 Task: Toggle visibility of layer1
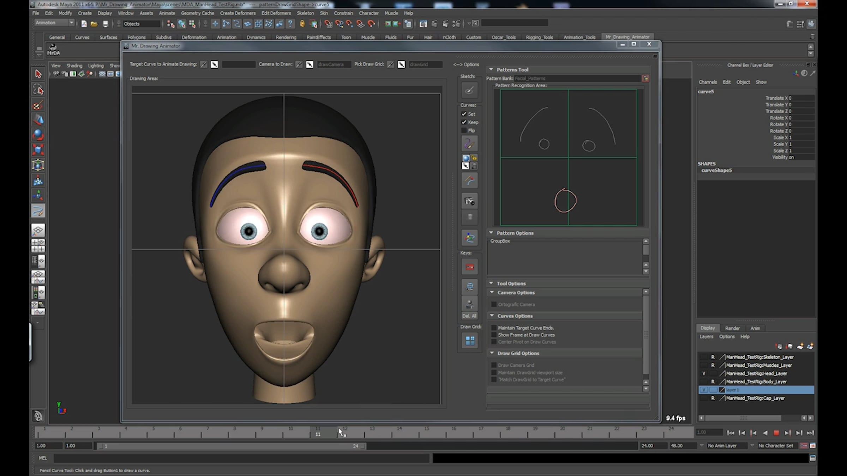click(704, 390)
